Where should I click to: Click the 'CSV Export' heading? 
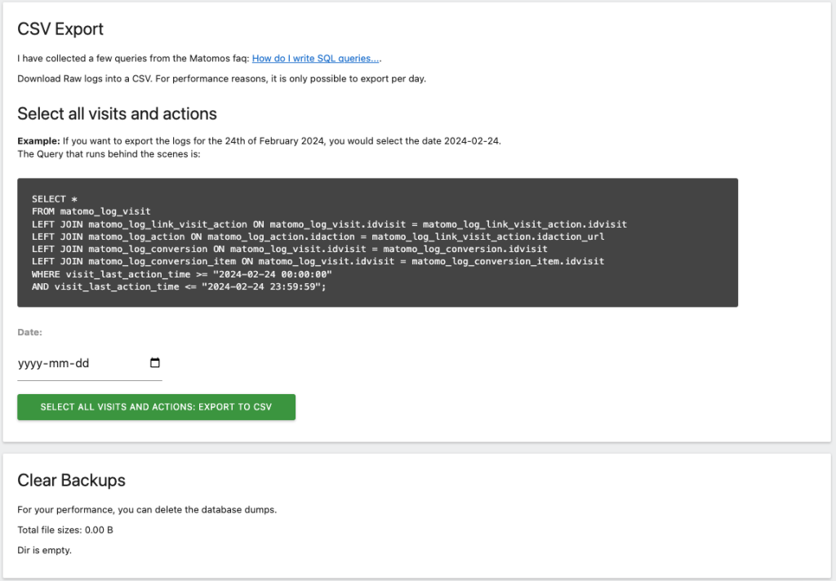tap(60, 29)
